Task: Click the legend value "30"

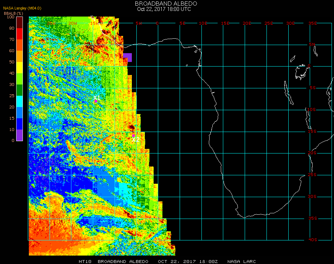Action: (12, 84)
